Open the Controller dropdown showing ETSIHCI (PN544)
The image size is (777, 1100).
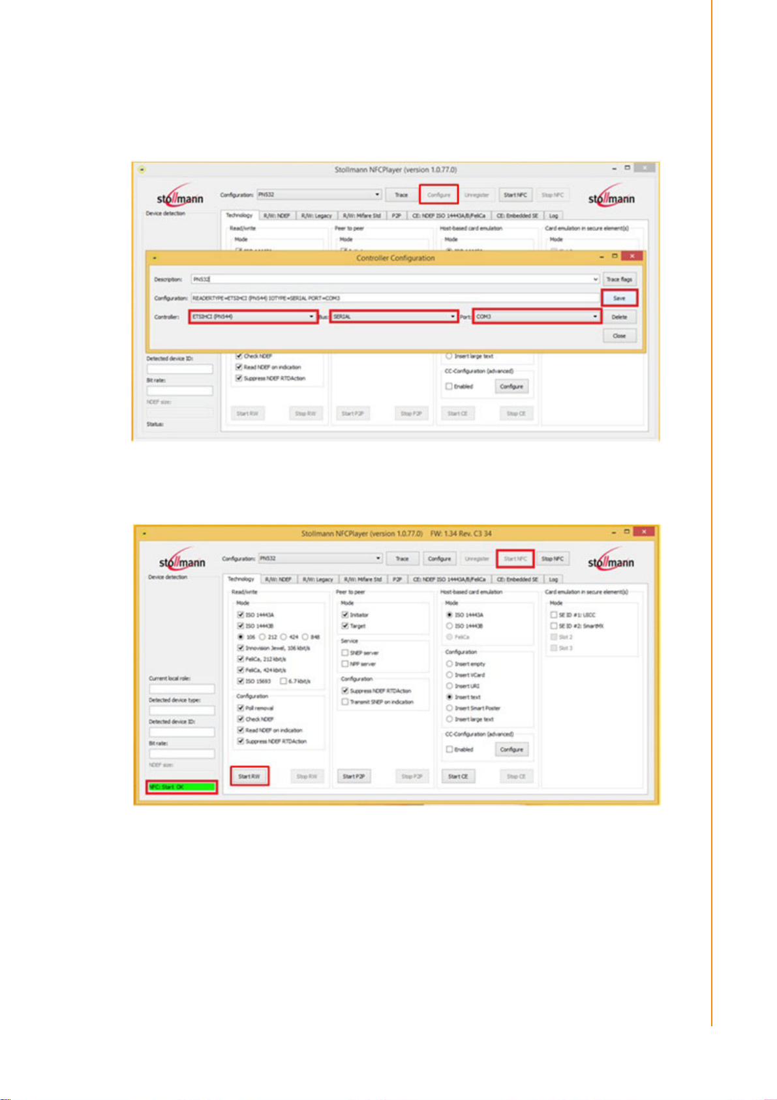(253, 317)
